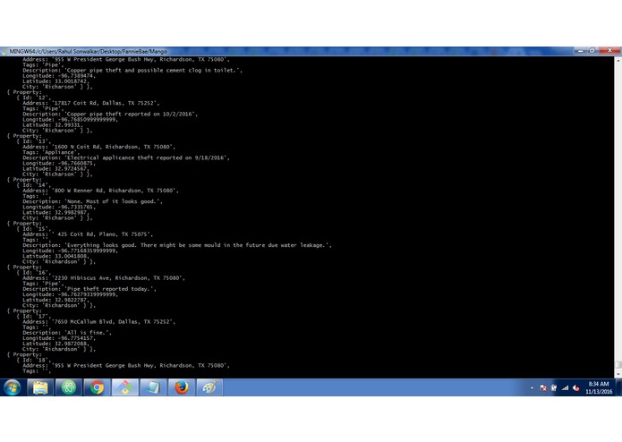This screenshot has height=442, width=622.
Task: Click the 'All is fine.' description line
Action: click(x=67, y=333)
